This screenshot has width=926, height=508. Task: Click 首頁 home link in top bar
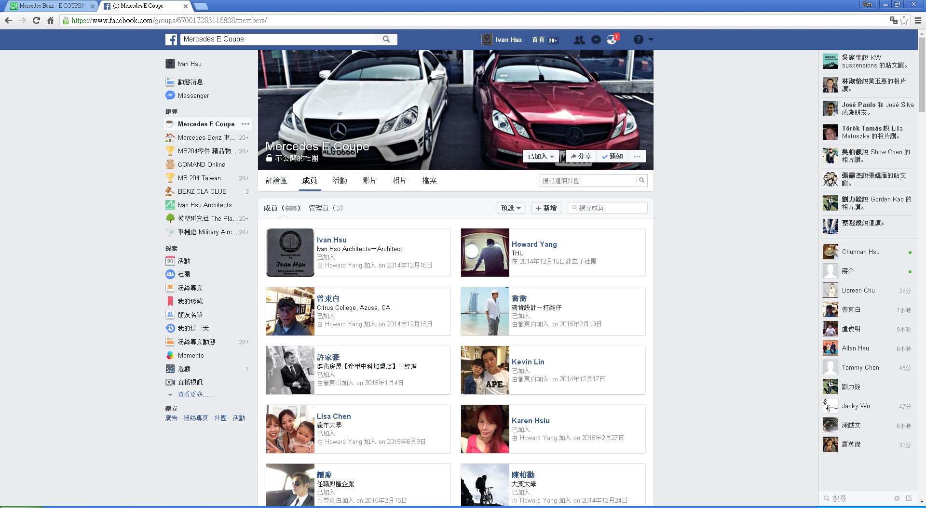[538, 40]
